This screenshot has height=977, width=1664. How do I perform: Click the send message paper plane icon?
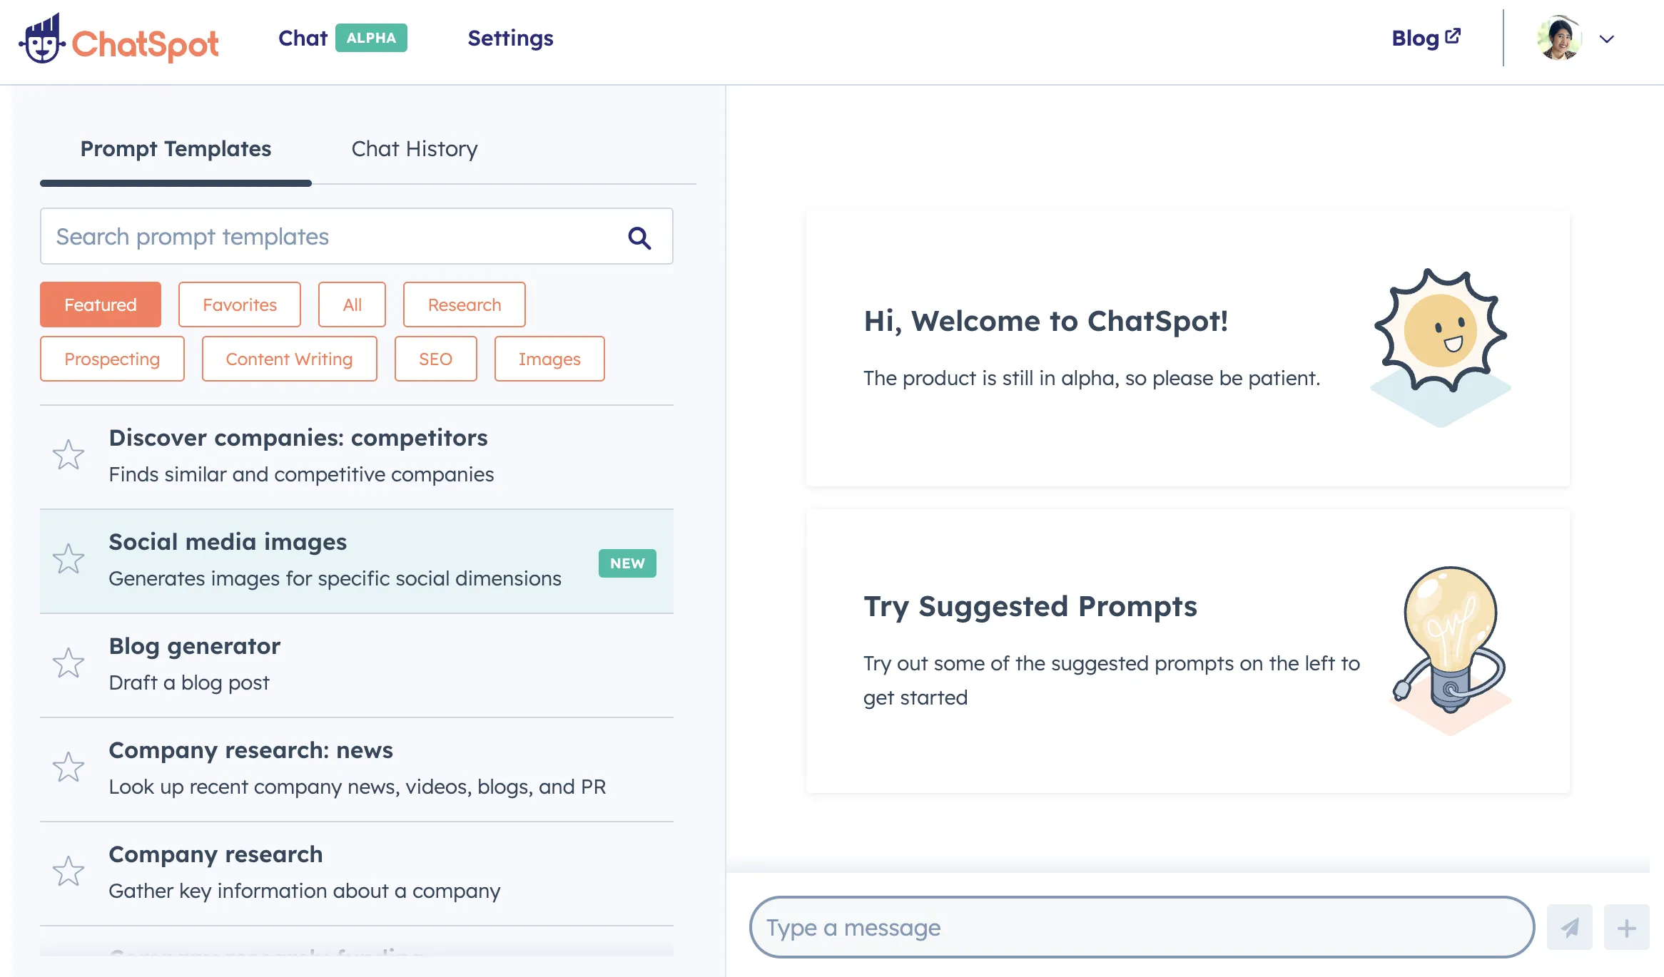[x=1569, y=927]
